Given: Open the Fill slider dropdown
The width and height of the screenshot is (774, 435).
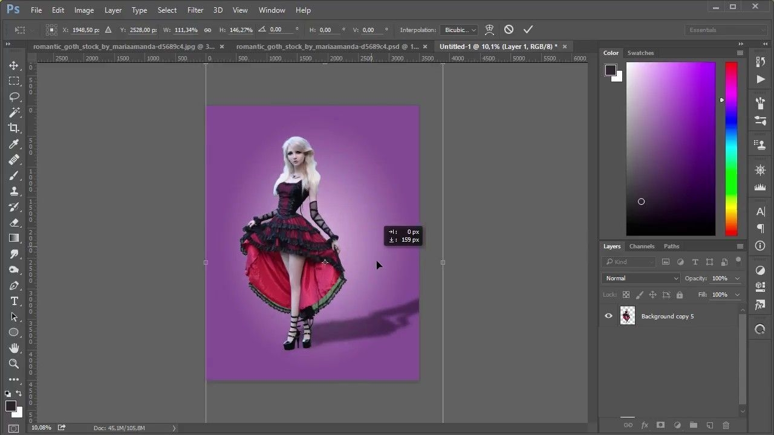Looking at the screenshot, I should (737, 295).
